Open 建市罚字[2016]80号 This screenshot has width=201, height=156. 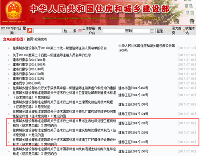(27, 83)
